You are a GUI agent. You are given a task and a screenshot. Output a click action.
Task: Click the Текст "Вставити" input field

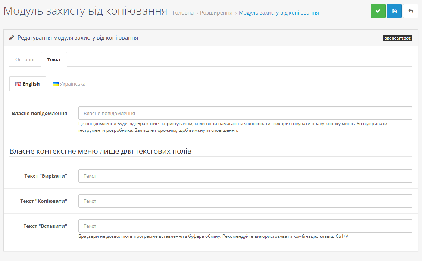coord(245,226)
